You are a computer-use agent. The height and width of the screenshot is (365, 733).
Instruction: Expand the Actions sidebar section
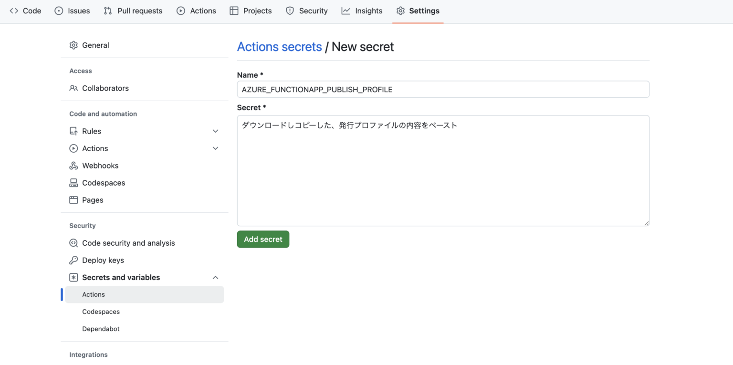tap(215, 148)
